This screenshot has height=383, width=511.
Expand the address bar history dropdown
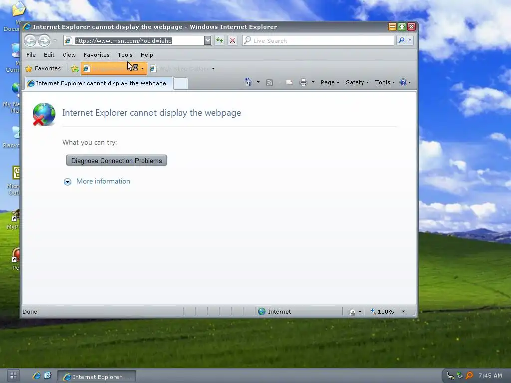pos(208,40)
